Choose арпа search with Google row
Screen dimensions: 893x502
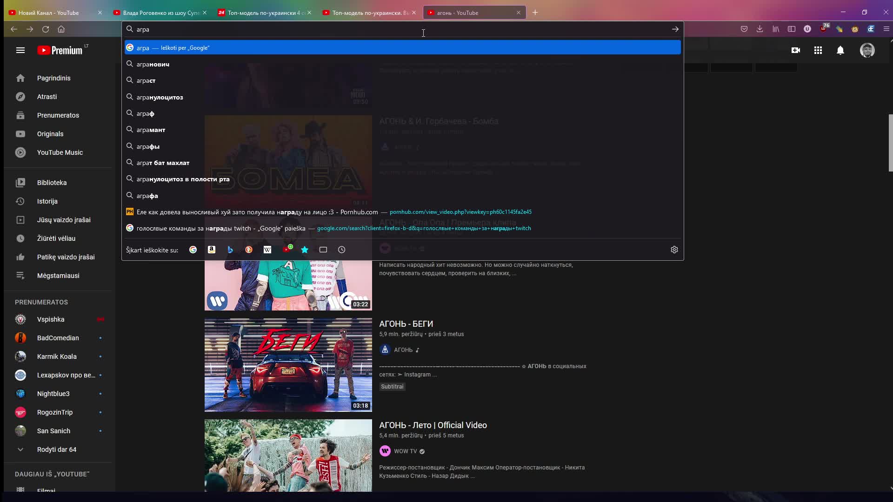[403, 47]
